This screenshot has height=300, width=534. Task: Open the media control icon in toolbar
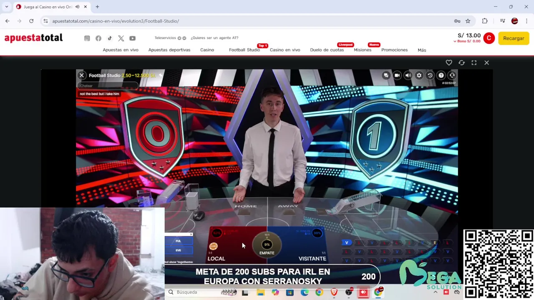click(503, 21)
